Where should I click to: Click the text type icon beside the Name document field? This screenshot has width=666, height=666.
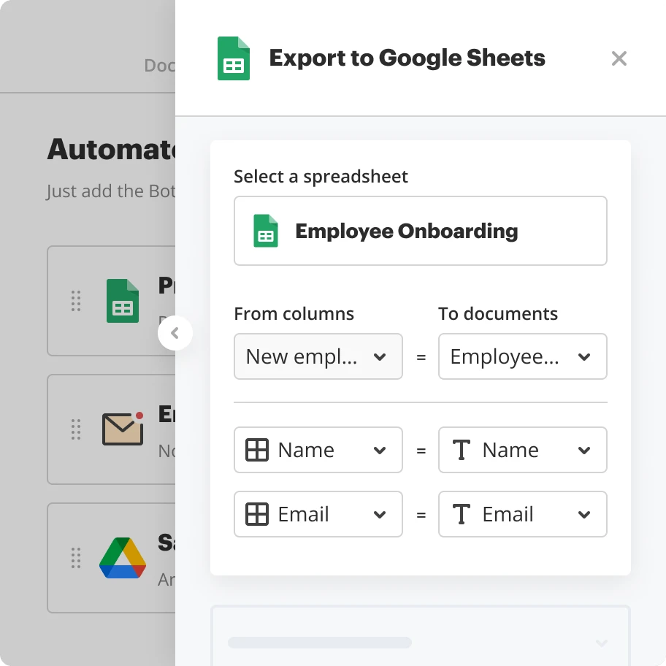click(x=462, y=450)
